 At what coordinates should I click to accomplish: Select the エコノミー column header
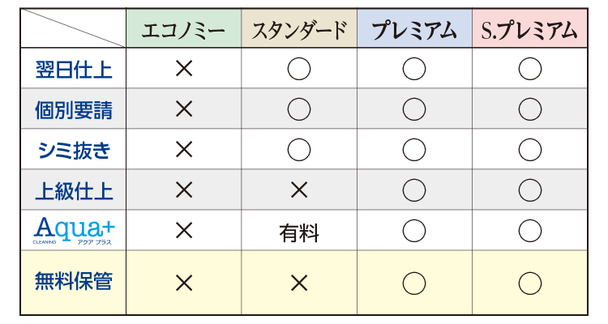pyautogui.click(x=183, y=28)
